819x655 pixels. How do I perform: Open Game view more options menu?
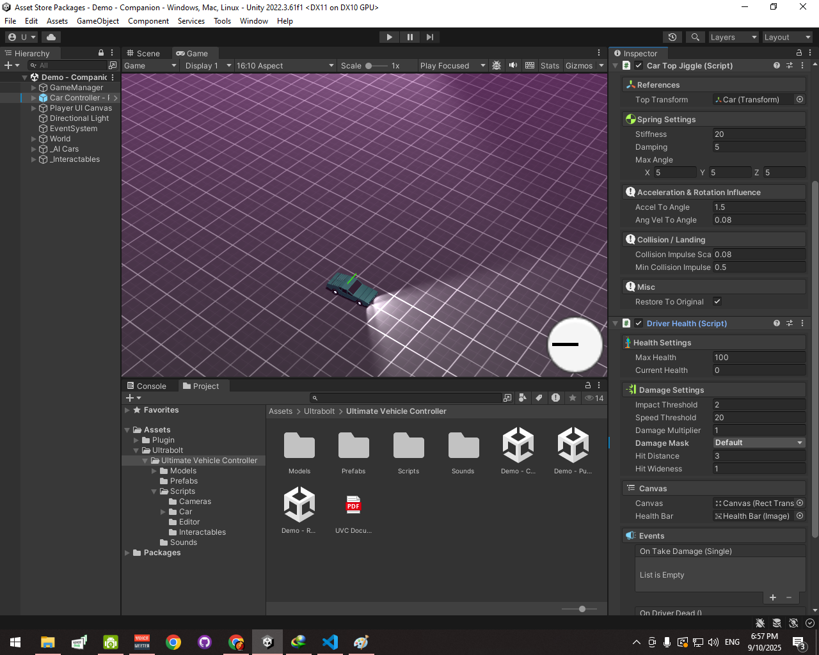coord(599,53)
